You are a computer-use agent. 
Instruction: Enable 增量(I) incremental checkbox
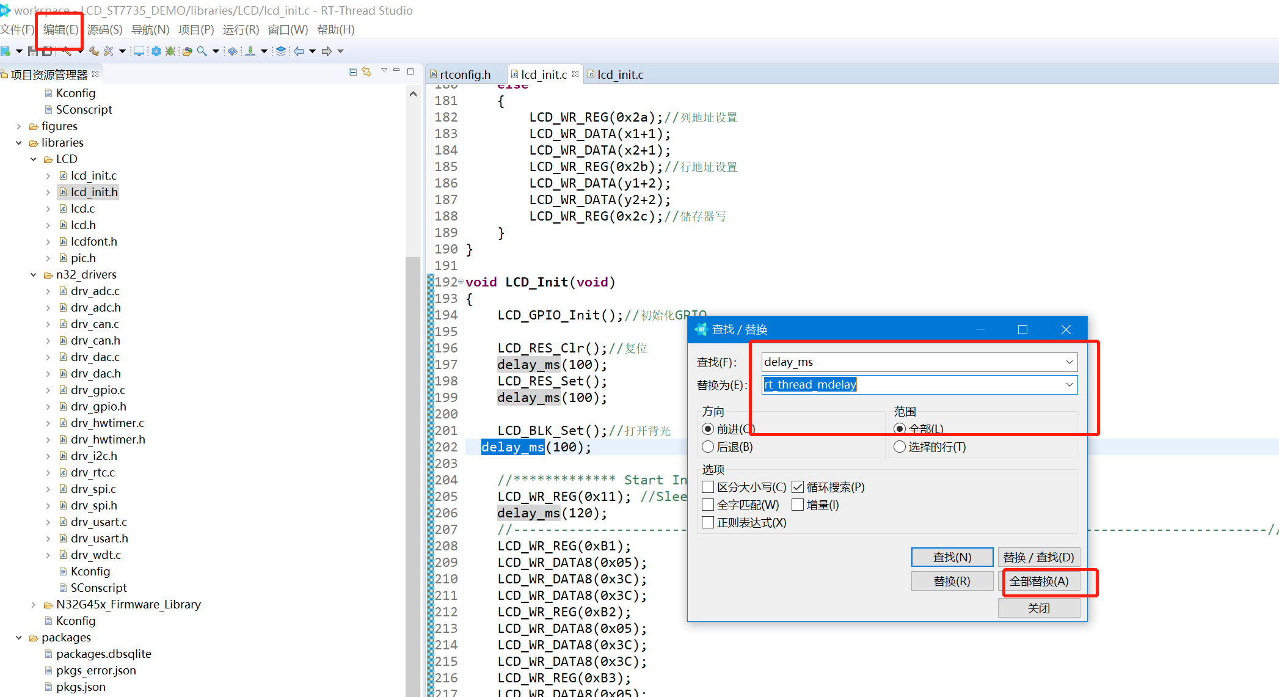click(x=798, y=505)
